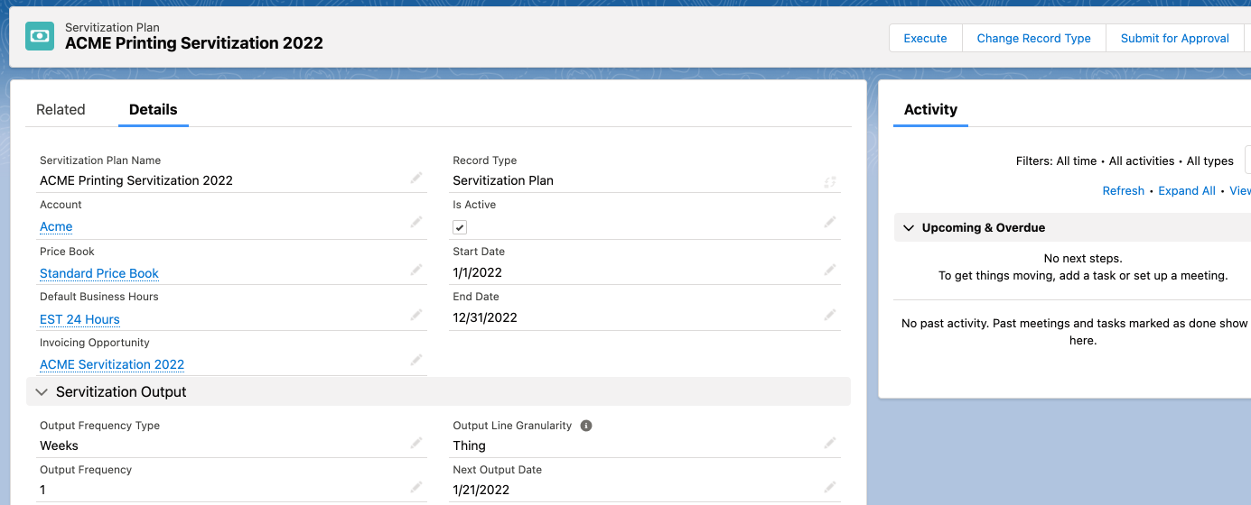Edit the End Date pencil icon
The image size is (1251, 505).
pos(830,315)
